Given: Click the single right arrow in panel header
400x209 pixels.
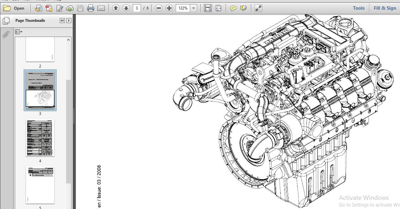Looking at the screenshot, I should [x=69, y=21].
